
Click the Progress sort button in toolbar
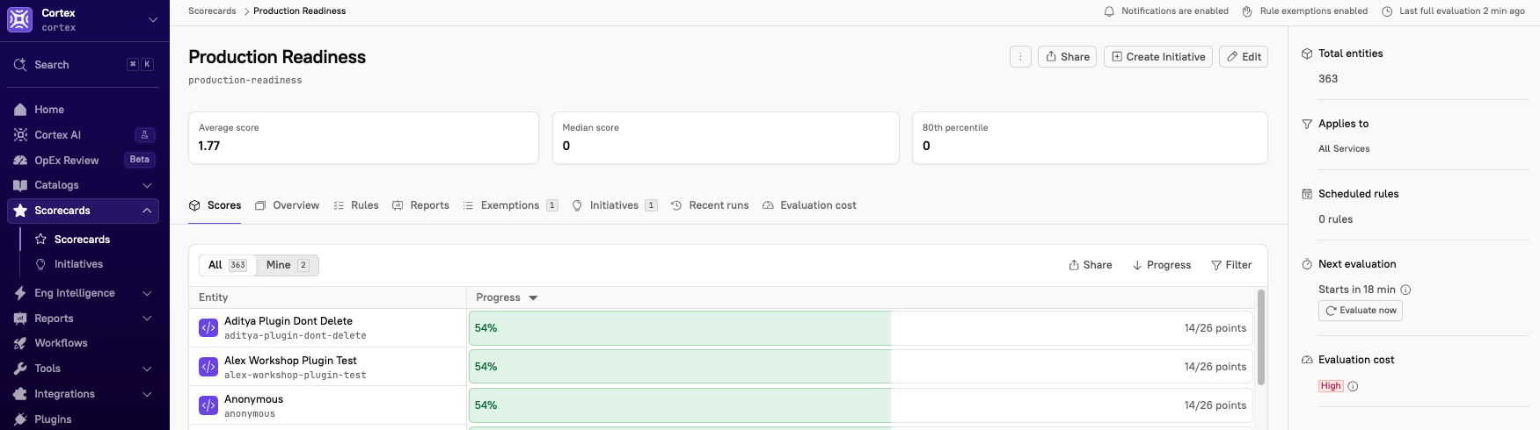(x=1161, y=265)
